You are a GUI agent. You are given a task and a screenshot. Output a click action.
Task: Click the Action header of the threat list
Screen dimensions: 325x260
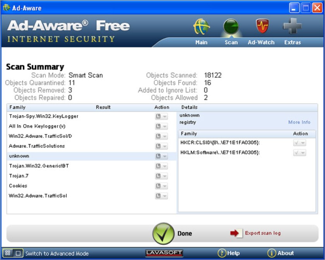click(162, 107)
